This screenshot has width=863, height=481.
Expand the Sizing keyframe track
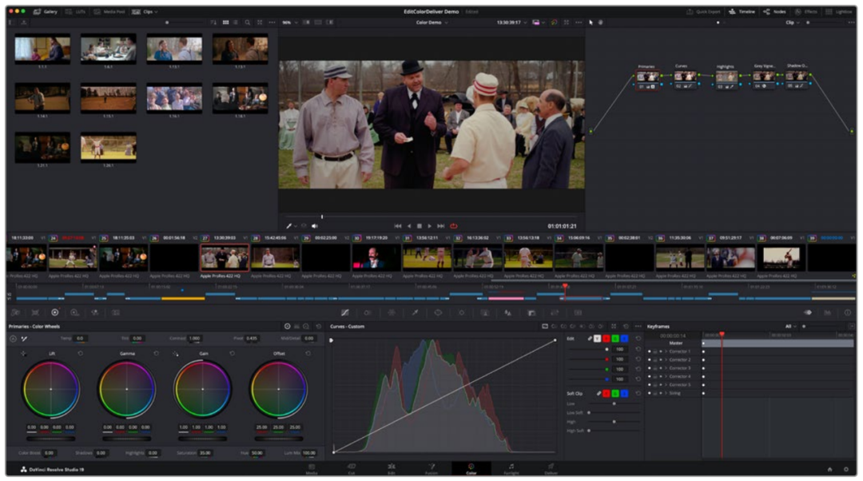[666, 393]
